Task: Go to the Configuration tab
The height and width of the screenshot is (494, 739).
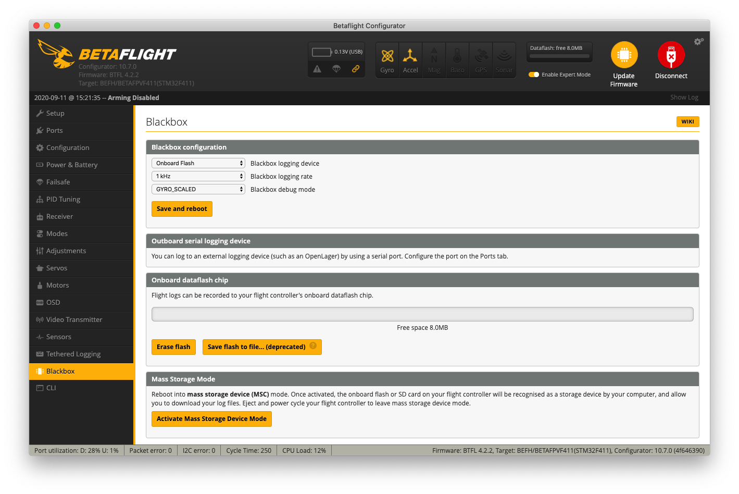Action: [x=81, y=147]
